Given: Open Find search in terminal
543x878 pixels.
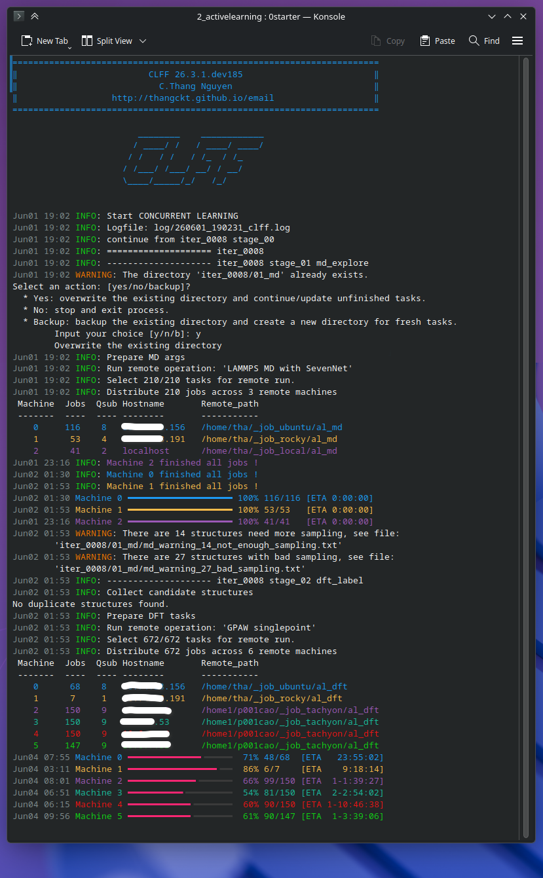Looking at the screenshot, I should 484,41.
